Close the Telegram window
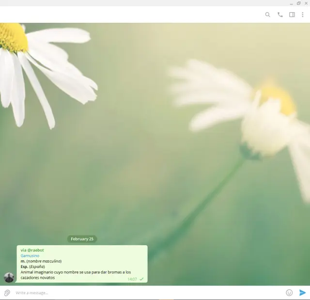This screenshot has height=300, width=310. (x=306, y=3)
